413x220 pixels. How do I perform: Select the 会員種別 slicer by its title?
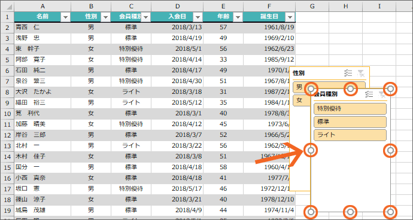(326, 94)
